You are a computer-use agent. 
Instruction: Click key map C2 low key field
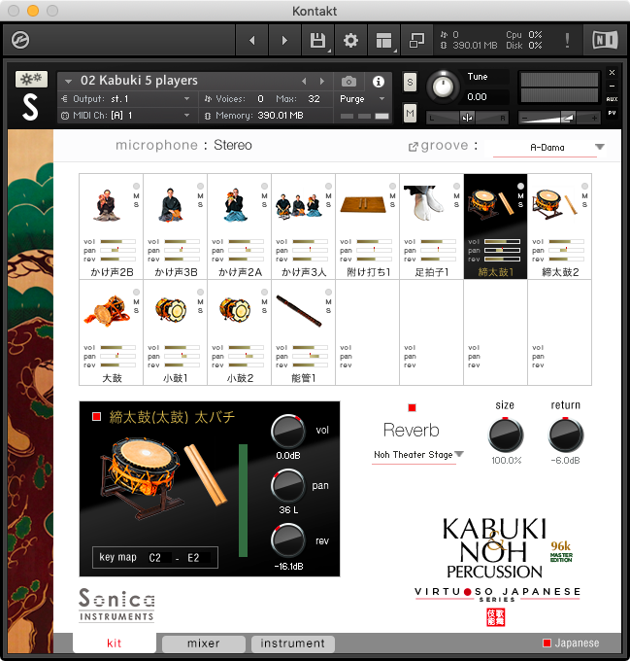tap(156, 558)
